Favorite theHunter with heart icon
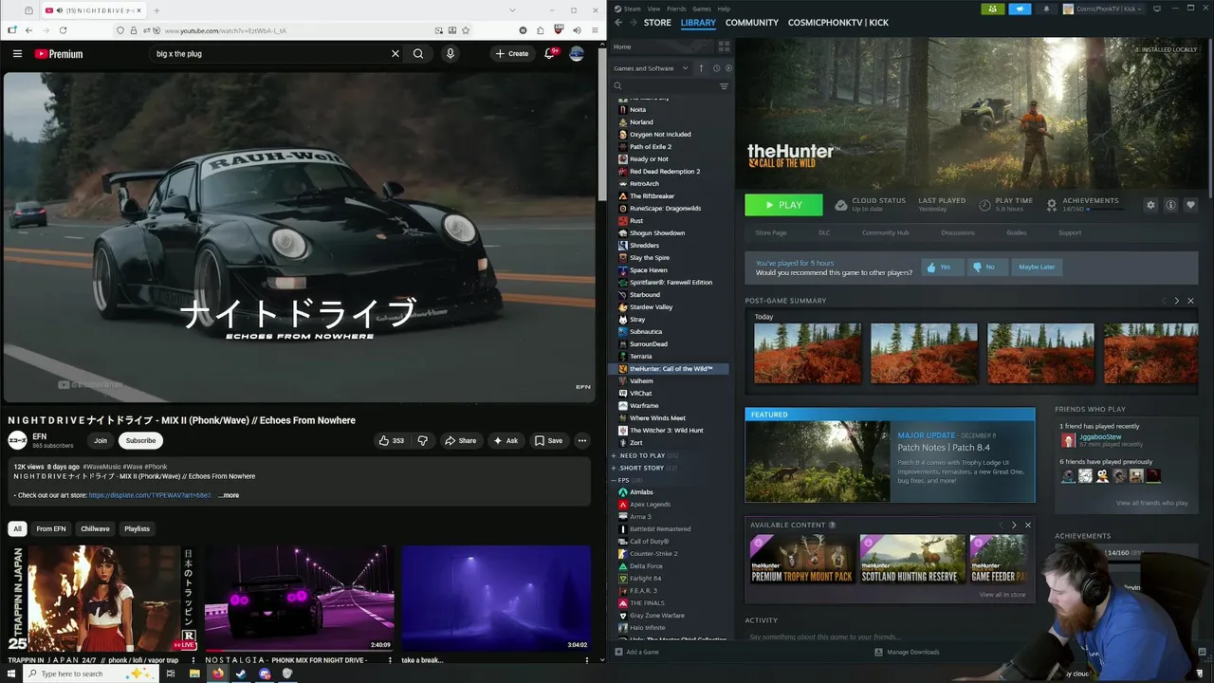The height and width of the screenshot is (683, 1214). point(1190,205)
